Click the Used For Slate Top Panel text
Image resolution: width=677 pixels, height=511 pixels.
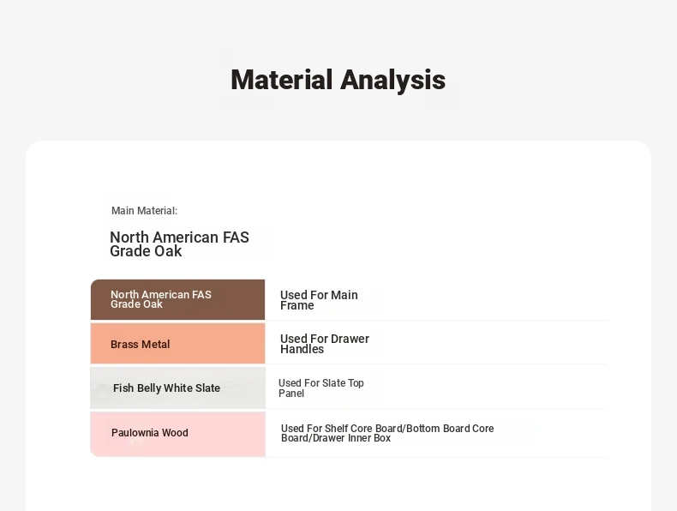[321, 388]
